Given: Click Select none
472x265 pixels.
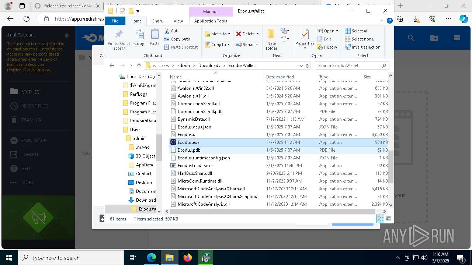Looking at the screenshot, I should (359, 39).
